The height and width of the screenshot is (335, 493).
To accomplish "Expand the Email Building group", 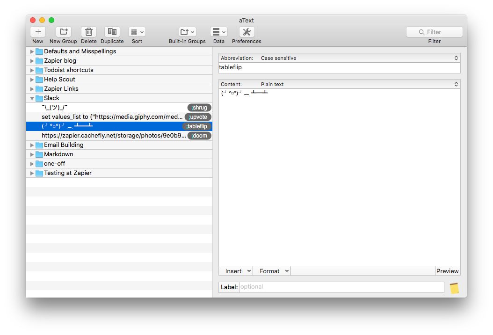I will pos(32,145).
